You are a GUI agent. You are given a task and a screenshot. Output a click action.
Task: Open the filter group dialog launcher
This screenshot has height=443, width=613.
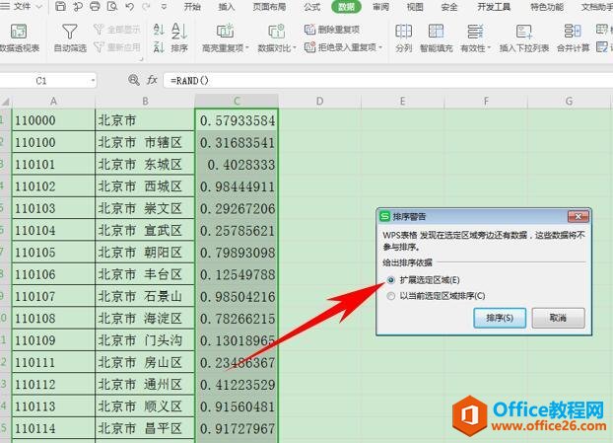142,59
